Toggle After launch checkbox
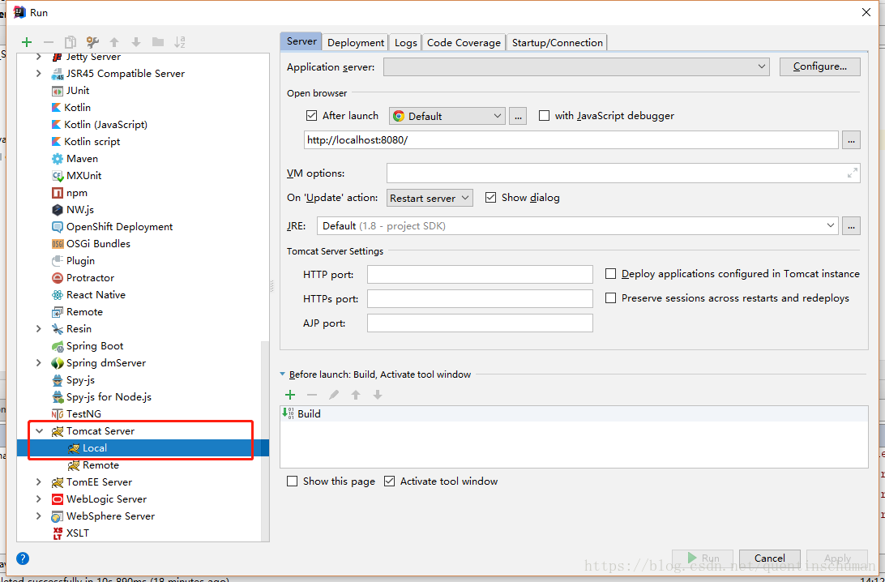Screen dimensions: 885x582 [x=311, y=116]
